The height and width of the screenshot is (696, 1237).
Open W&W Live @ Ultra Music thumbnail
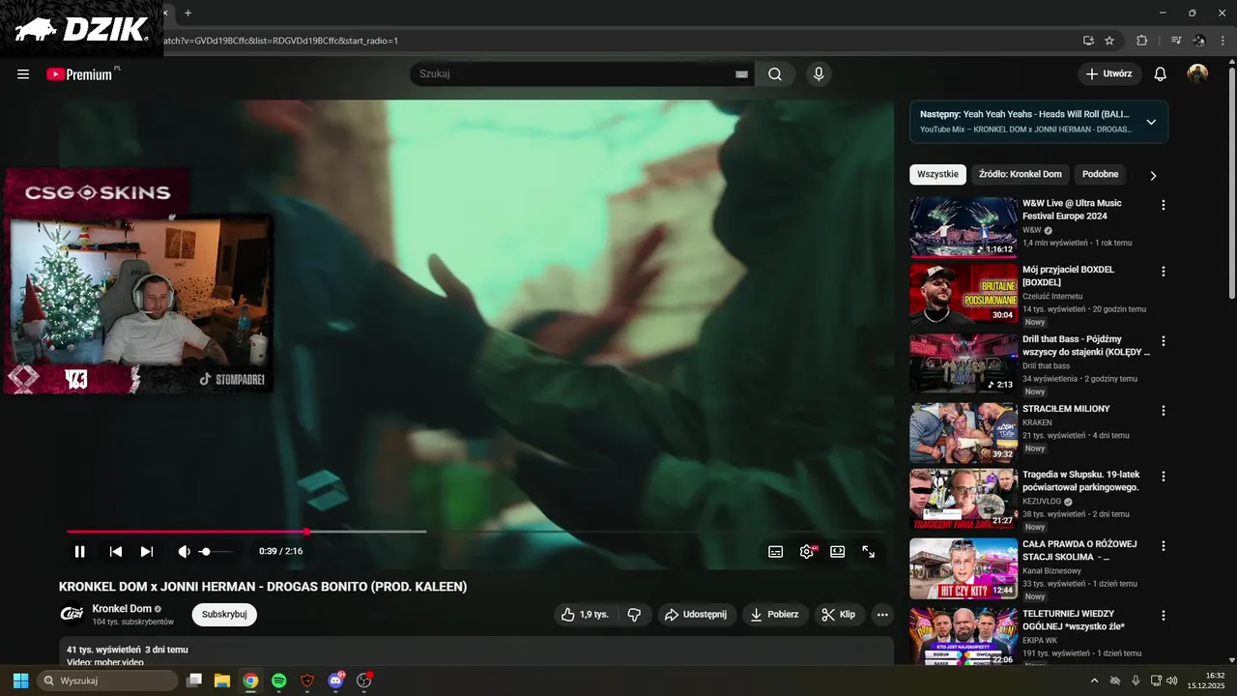(x=964, y=227)
